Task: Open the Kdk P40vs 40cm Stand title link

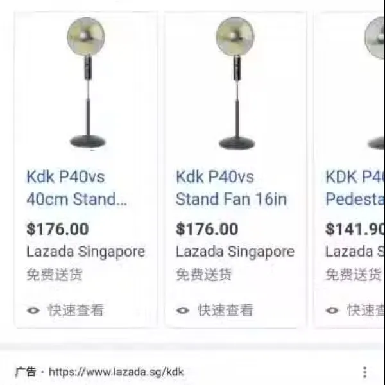Action: [76, 188]
